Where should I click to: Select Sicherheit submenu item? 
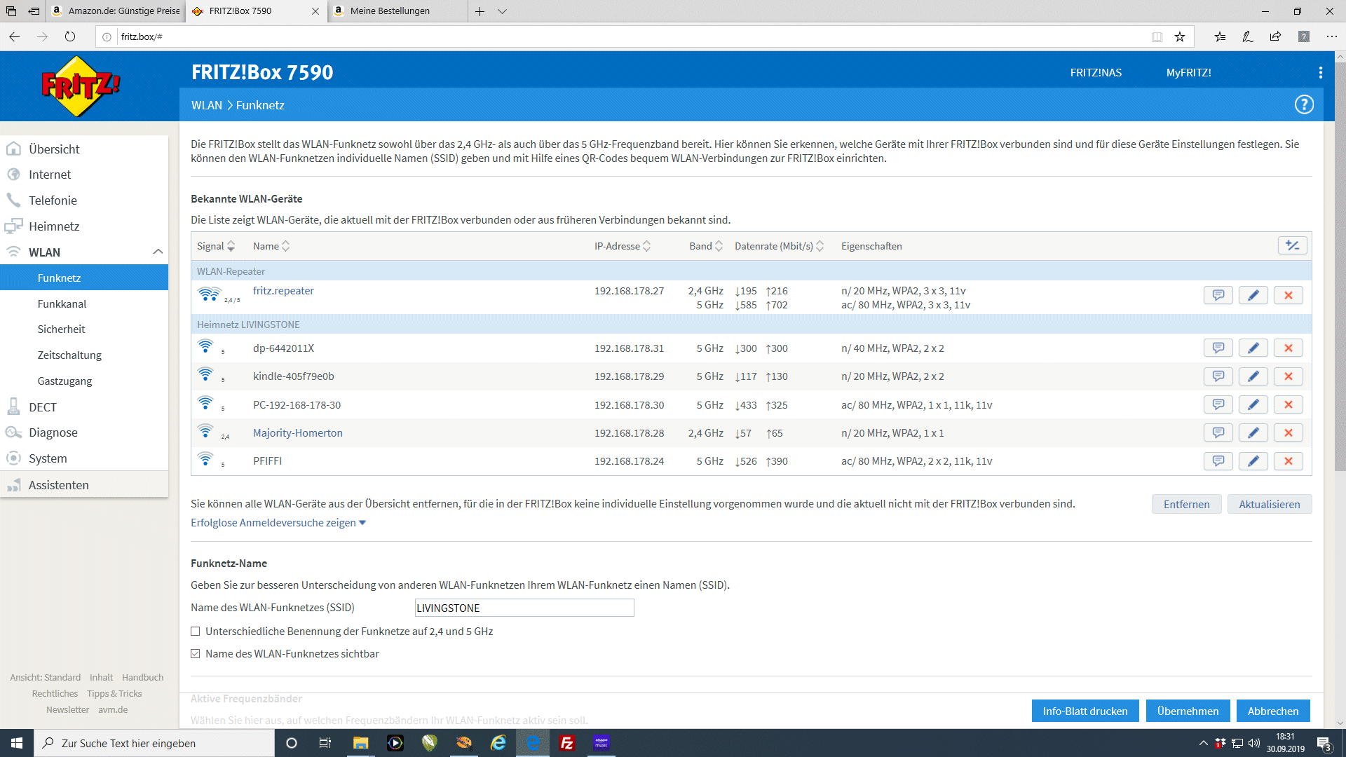click(x=84, y=329)
